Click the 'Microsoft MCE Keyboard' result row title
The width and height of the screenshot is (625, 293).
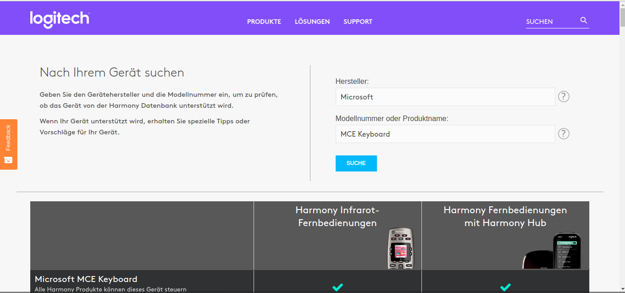(x=86, y=279)
